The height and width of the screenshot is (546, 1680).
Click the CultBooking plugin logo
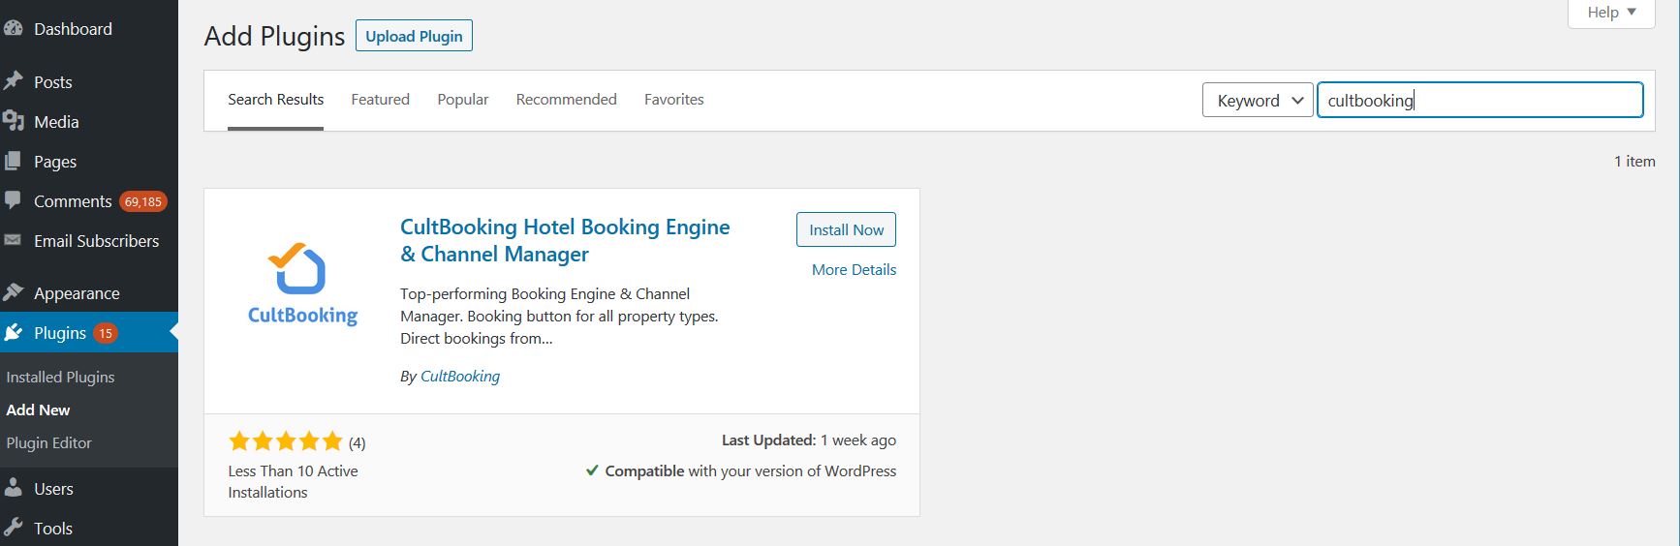point(302,285)
